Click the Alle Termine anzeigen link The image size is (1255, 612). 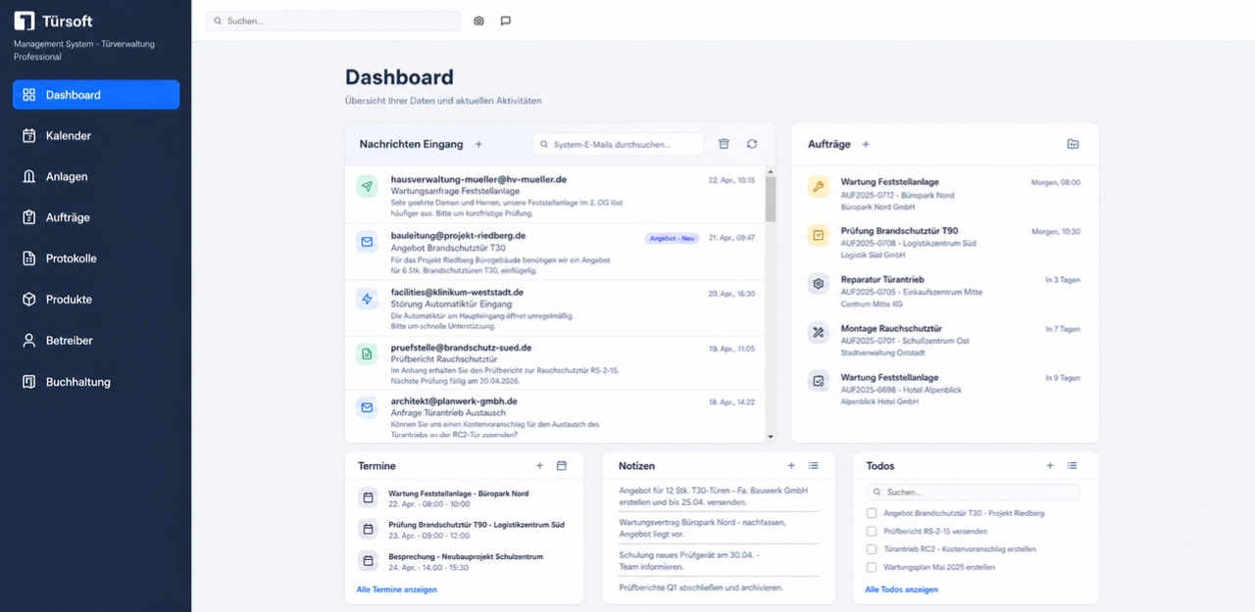pyautogui.click(x=397, y=589)
